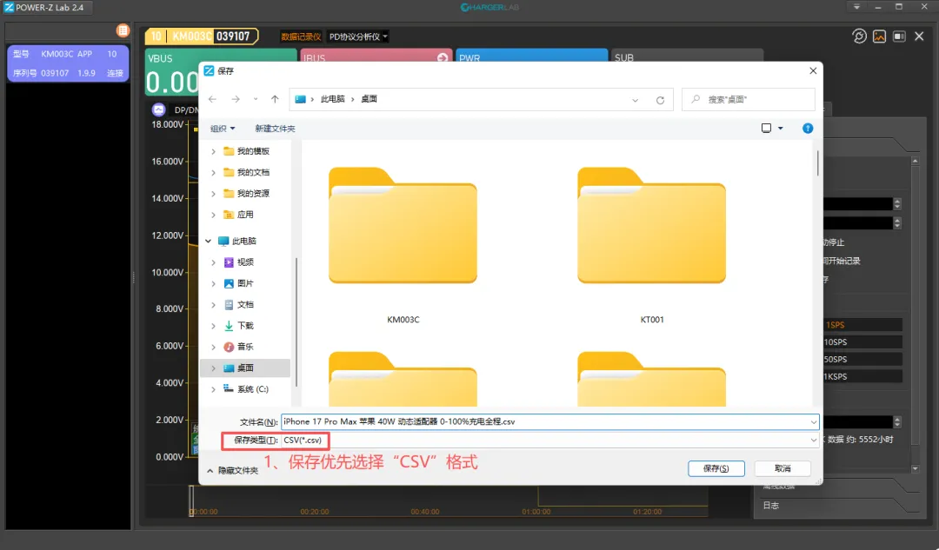Click the refresh icon beside the address bar
This screenshot has height=550, width=939.
pyautogui.click(x=661, y=100)
